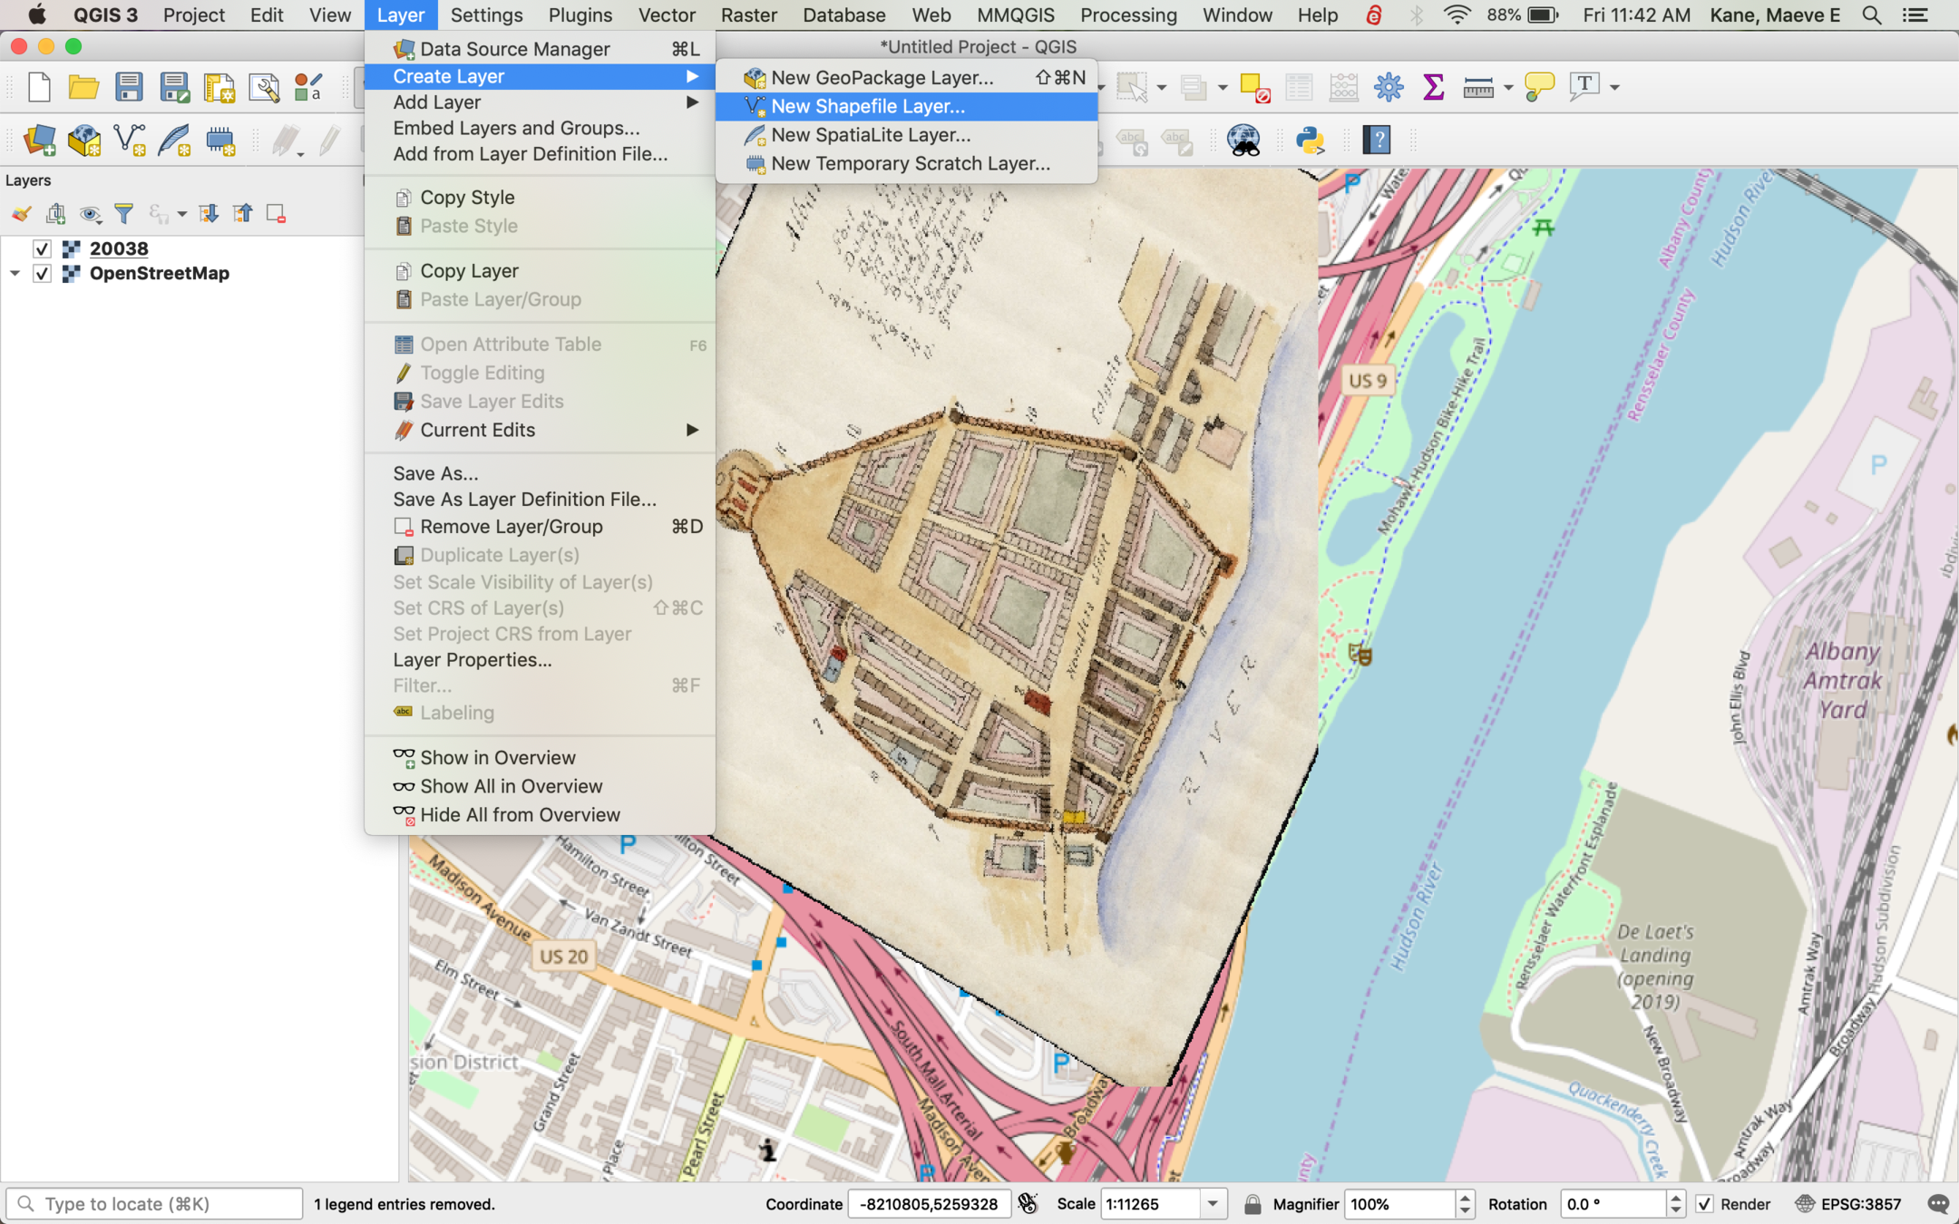Click the Help question mark icon
This screenshot has width=1959, height=1224.
pos(1376,141)
